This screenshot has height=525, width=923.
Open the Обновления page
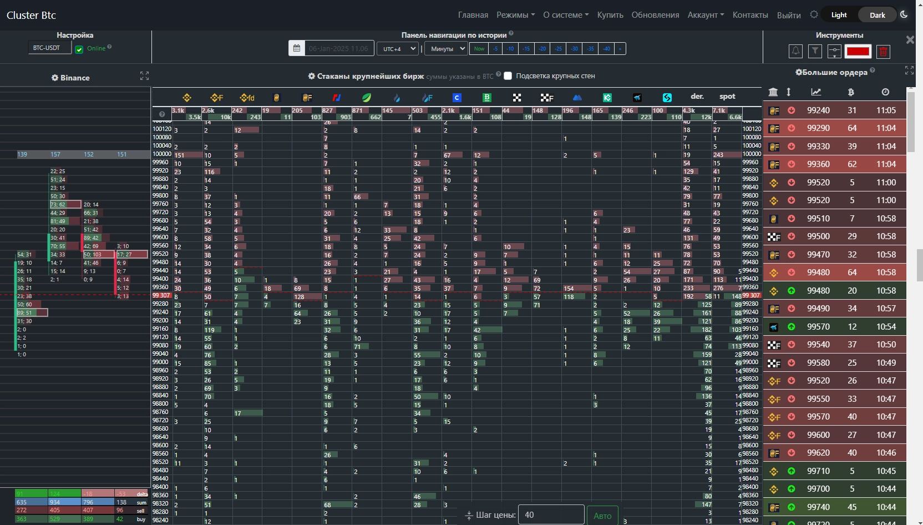click(655, 15)
